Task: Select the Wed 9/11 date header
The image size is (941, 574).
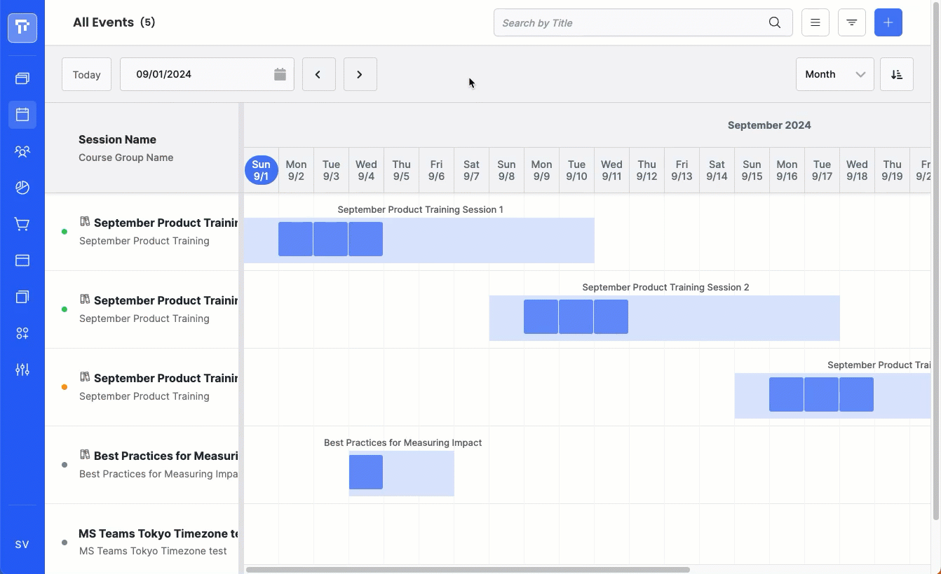Action: click(x=611, y=170)
